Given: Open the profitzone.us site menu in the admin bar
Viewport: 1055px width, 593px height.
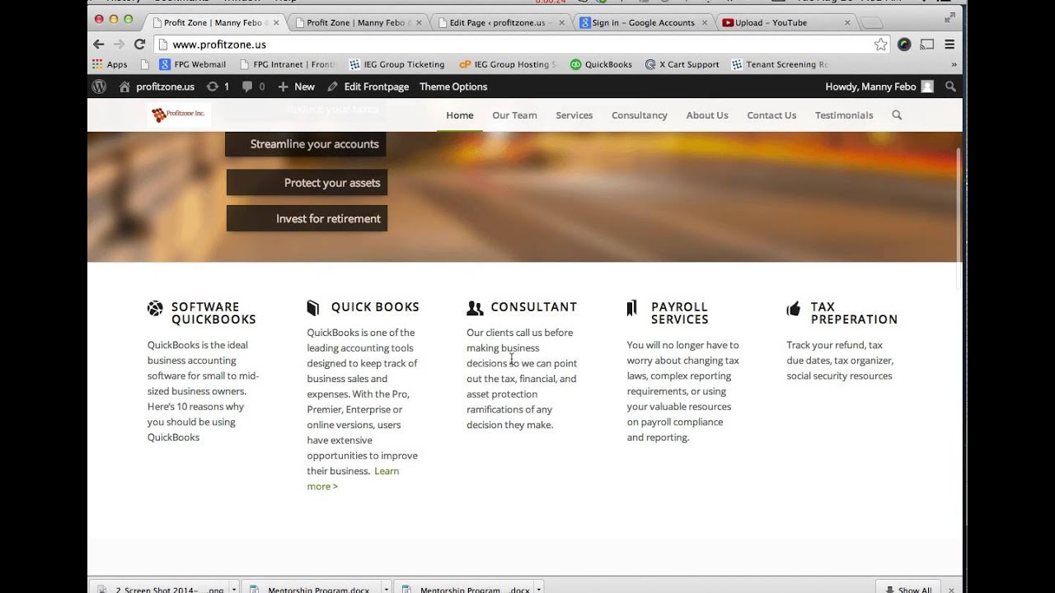Looking at the screenshot, I should coord(157,86).
